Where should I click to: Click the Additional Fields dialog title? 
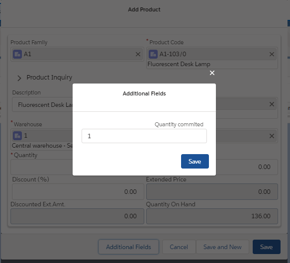pos(144,93)
